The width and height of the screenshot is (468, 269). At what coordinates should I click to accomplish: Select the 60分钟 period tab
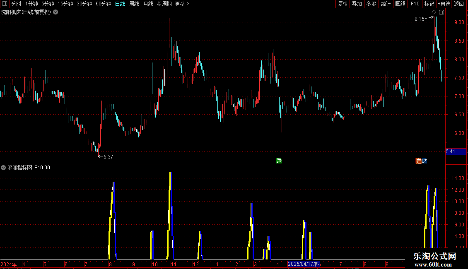pyautogui.click(x=104, y=4)
